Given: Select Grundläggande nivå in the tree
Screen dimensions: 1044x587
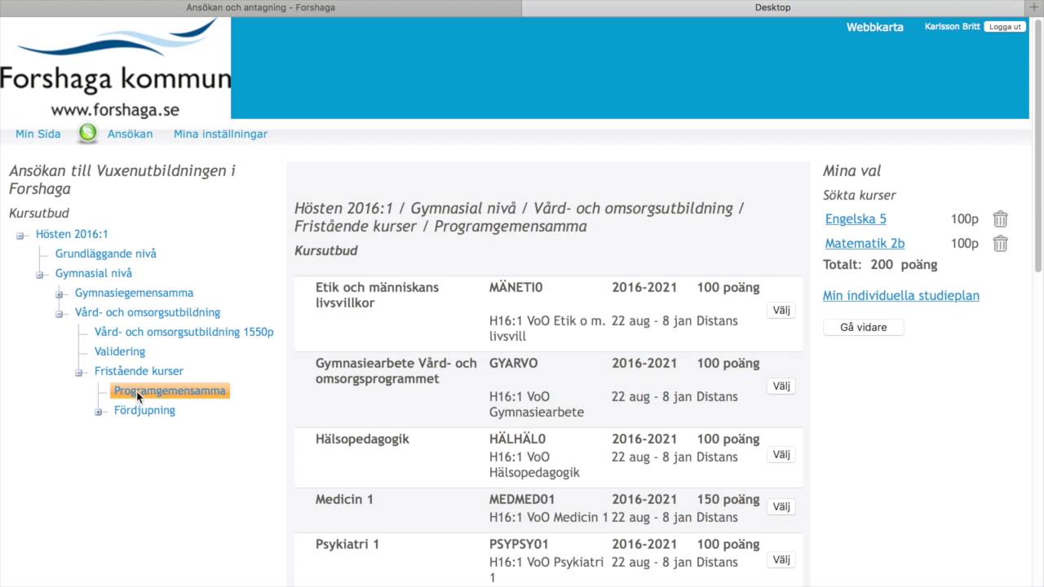Looking at the screenshot, I should point(106,254).
